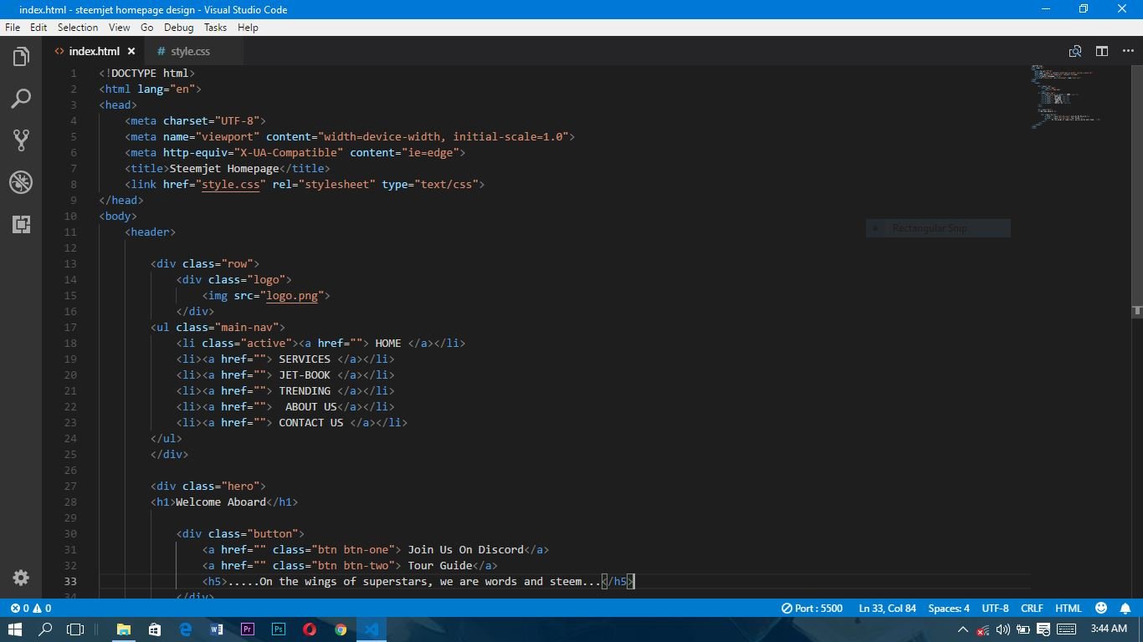This screenshot has height=642, width=1143.
Task: Launch Opera browser from the taskbar
Action: [310, 629]
